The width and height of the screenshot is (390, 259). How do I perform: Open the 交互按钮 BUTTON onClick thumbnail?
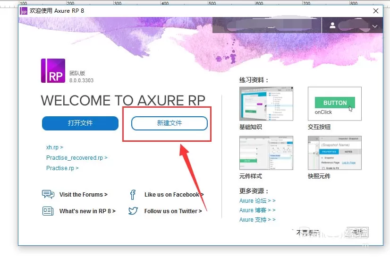pyautogui.click(x=335, y=104)
